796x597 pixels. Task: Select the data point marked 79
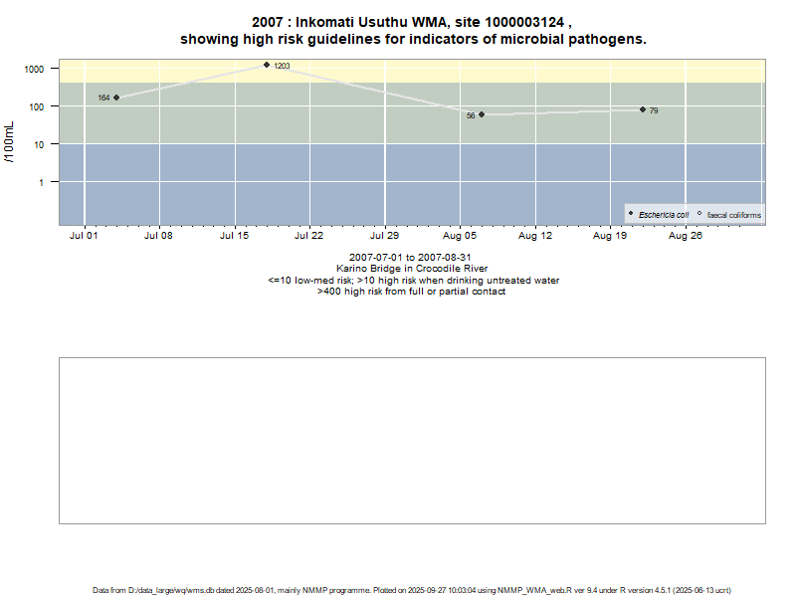[643, 109]
